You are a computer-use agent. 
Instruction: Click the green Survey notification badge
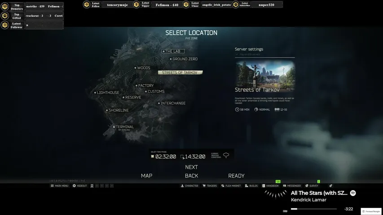click(x=318, y=181)
